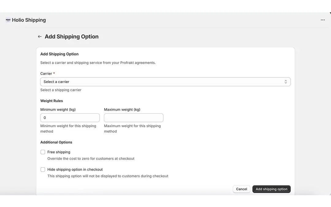Dismiss the form with Cancel
331x207 pixels.
(x=241, y=189)
